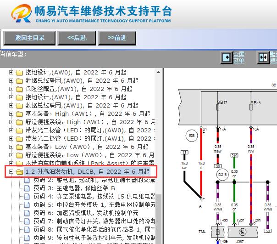277x244 pixels.
Task: Click the default view split icon
Action: pos(263,57)
